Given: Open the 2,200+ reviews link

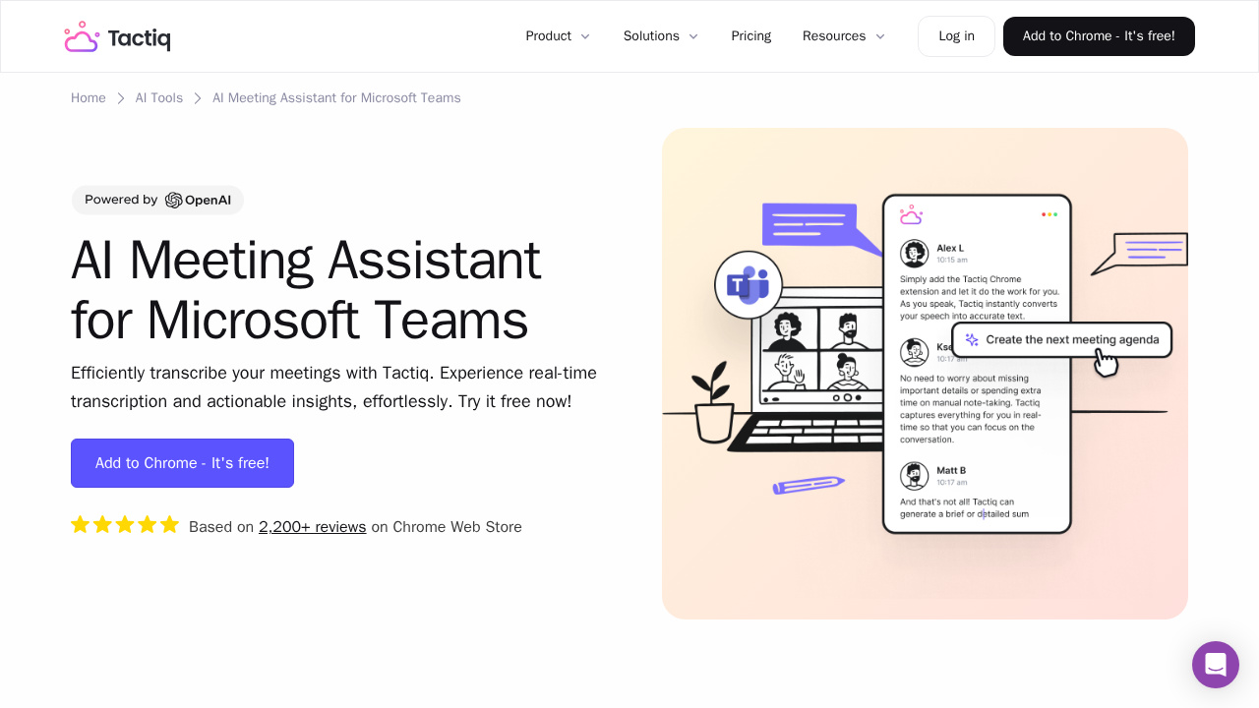Looking at the screenshot, I should coord(313,527).
